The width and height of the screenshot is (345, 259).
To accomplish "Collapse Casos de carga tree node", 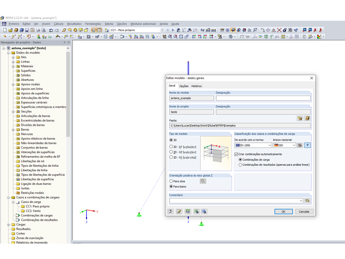I will point(13,202).
